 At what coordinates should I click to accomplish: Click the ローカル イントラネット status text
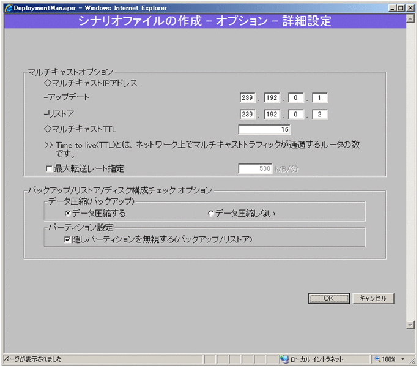tap(317, 359)
